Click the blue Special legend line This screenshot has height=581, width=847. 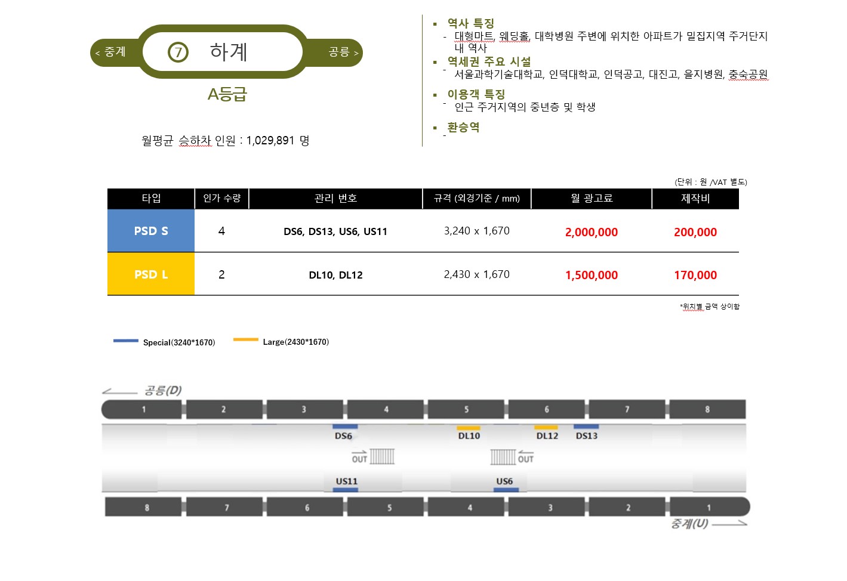point(126,341)
